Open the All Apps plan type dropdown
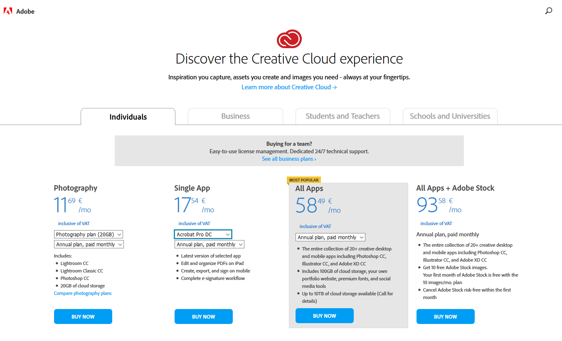The image size is (562, 341). point(330,237)
